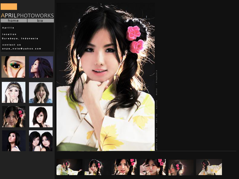Open the home menu tab
The image size is (239, 179).
[x=13, y=21]
